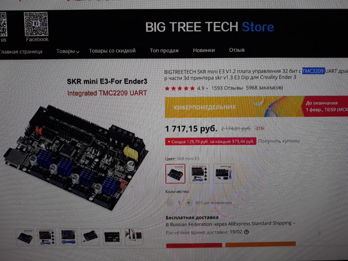Open the Товары dropdown menu
This screenshot has height=261, width=348.
68,51
